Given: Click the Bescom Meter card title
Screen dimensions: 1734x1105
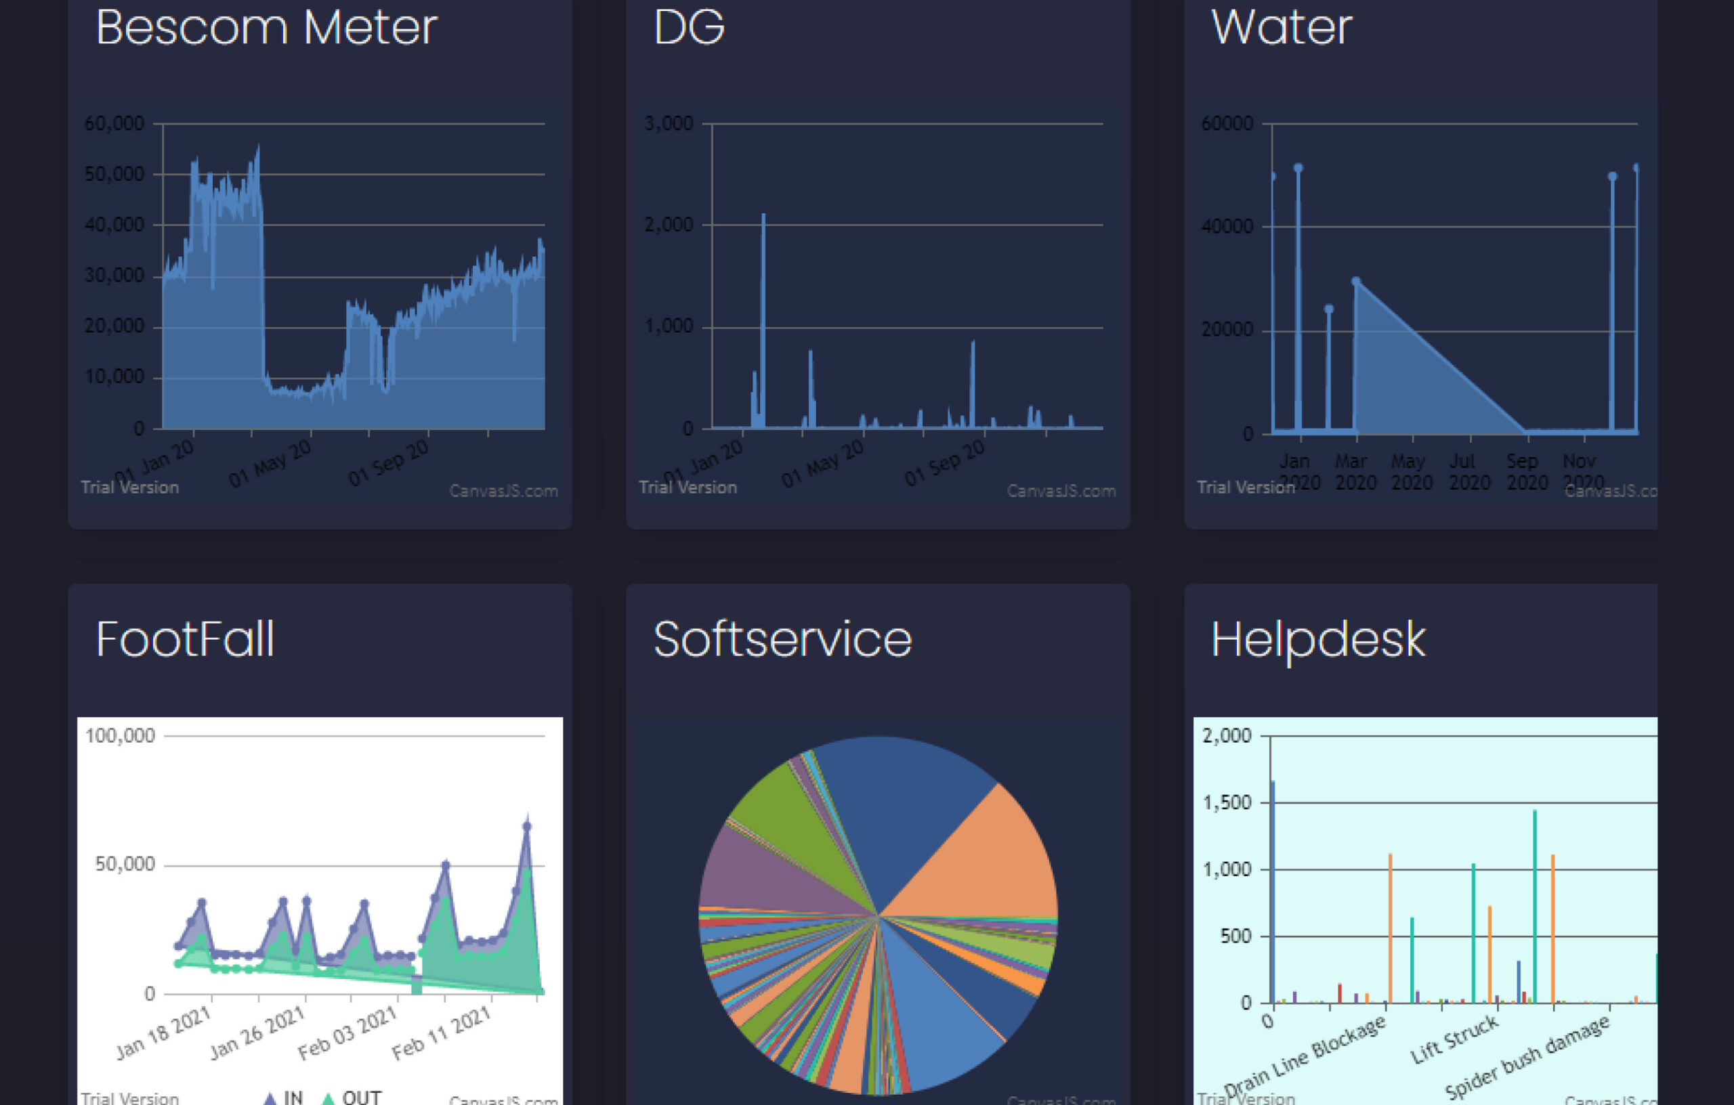Looking at the screenshot, I should [266, 28].
